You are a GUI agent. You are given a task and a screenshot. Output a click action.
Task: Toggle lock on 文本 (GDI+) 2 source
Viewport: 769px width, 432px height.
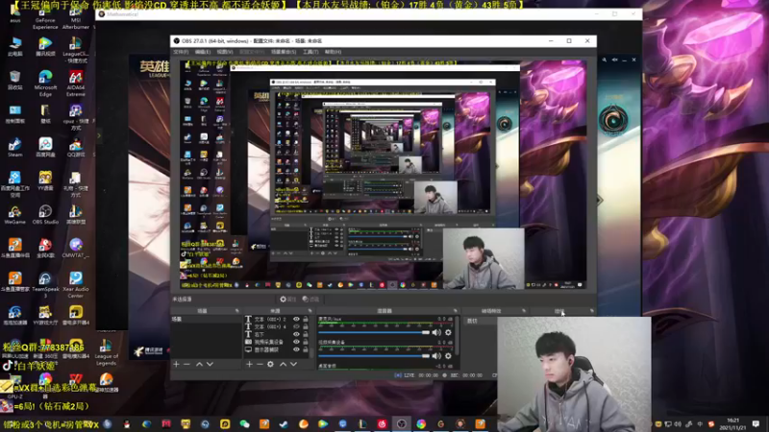306,319
